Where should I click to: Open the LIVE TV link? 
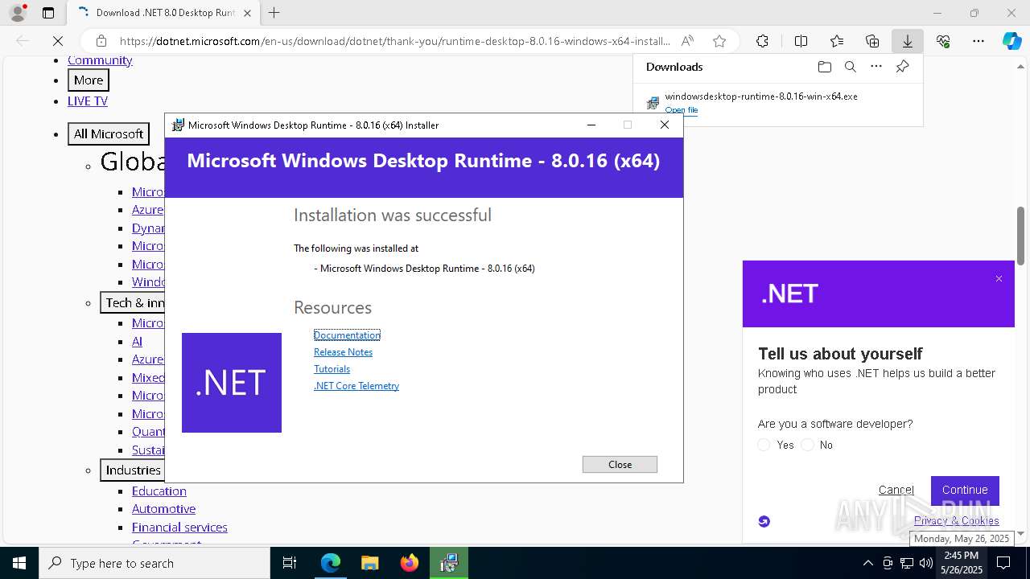88,101
